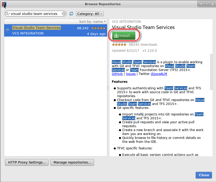Open the Issues link
216x182 pixels.
click(x=131, y=74)
